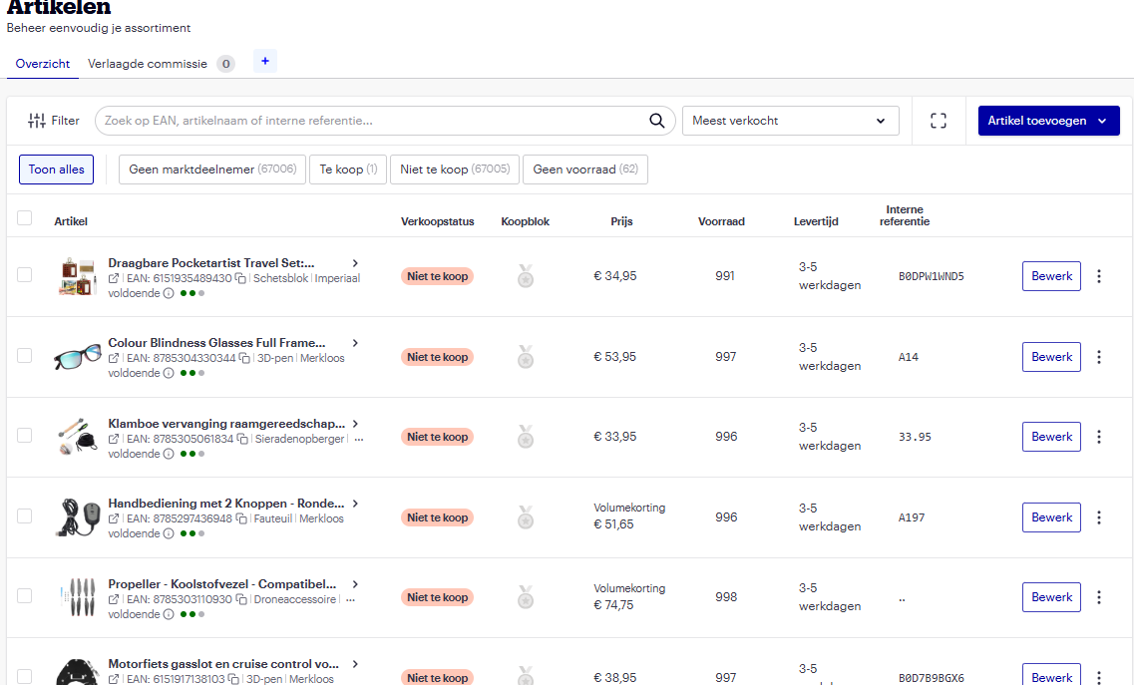Expand Artikel toevoegen dropdown button
The image size is (1134, 685).
tap(1048, 121)
